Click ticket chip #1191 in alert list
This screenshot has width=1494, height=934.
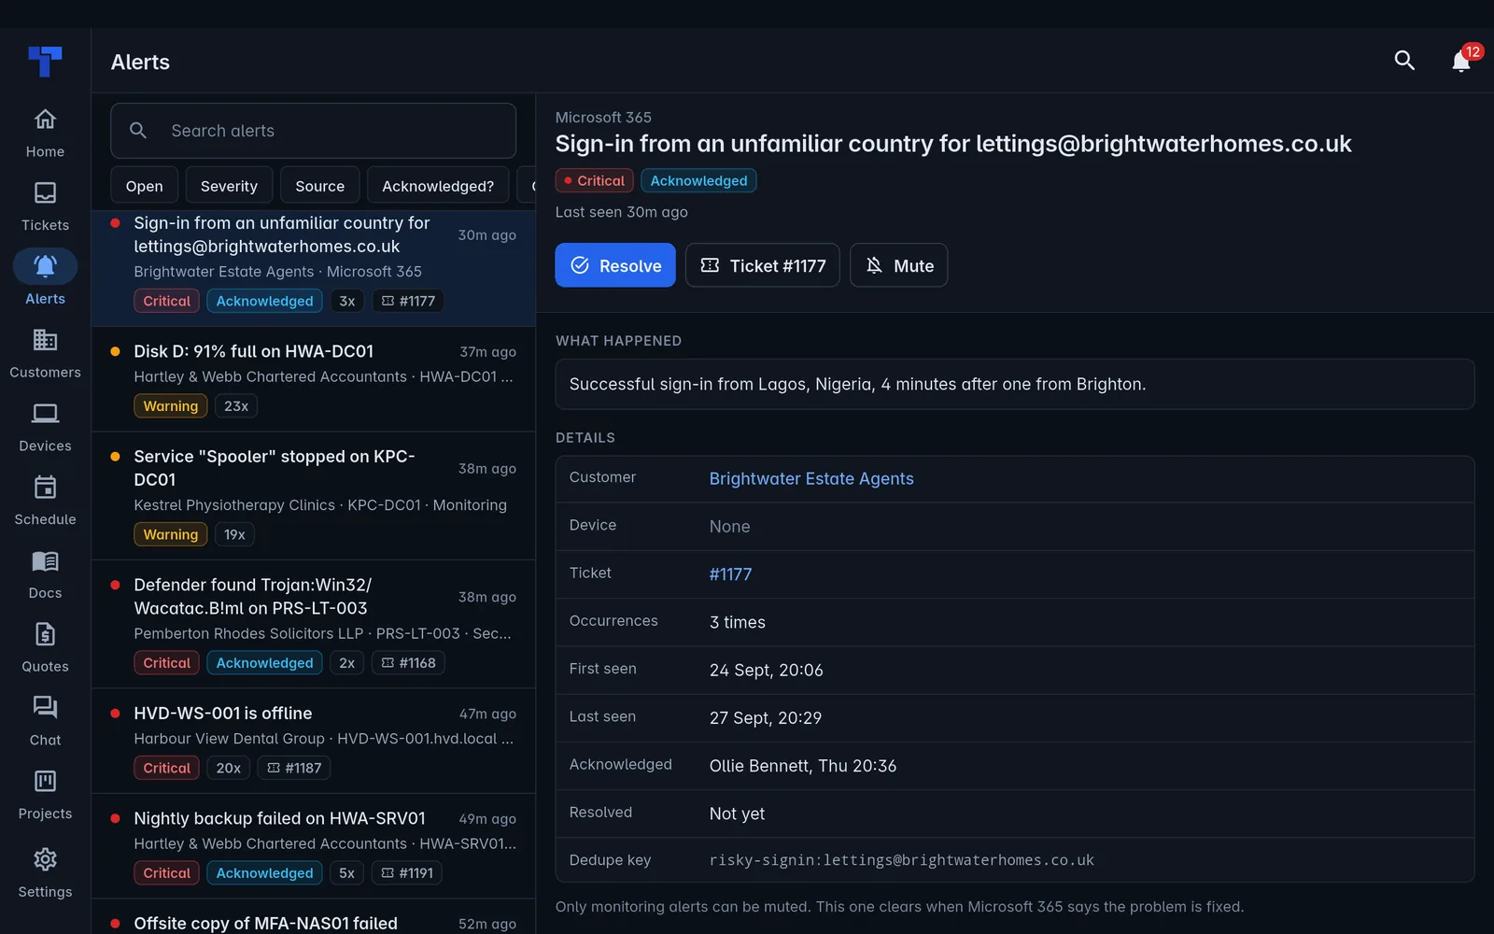coord(407,873)
